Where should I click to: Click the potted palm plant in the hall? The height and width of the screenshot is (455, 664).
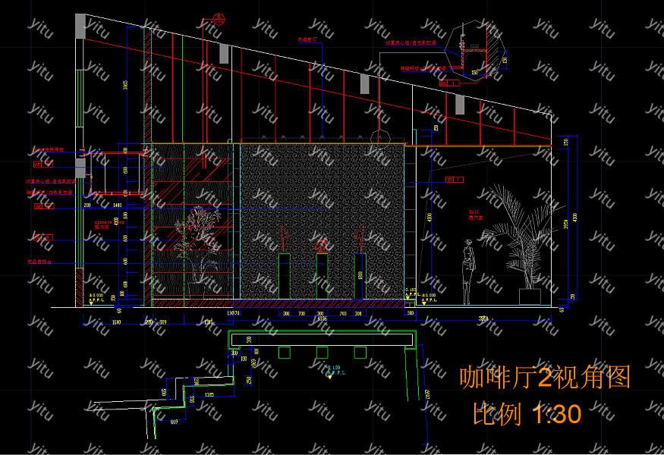525,244
